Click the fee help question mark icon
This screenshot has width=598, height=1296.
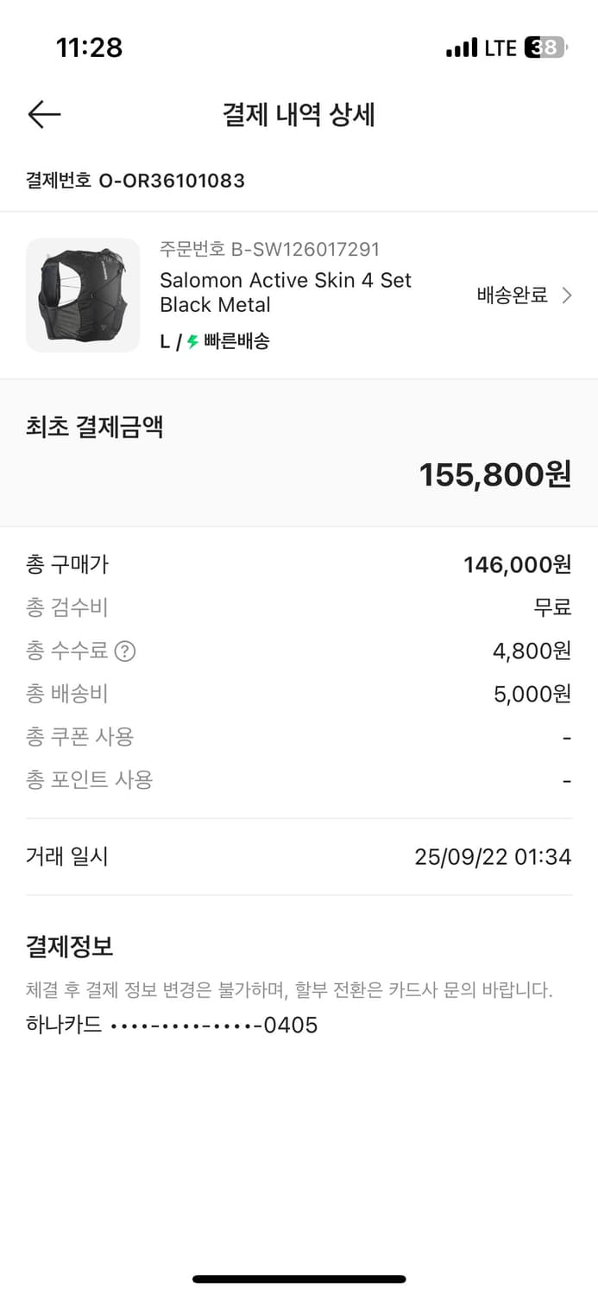(125, 651)
